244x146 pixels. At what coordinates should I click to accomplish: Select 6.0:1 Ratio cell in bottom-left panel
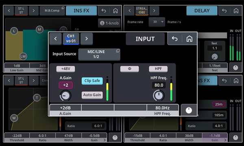click(42, 137)
